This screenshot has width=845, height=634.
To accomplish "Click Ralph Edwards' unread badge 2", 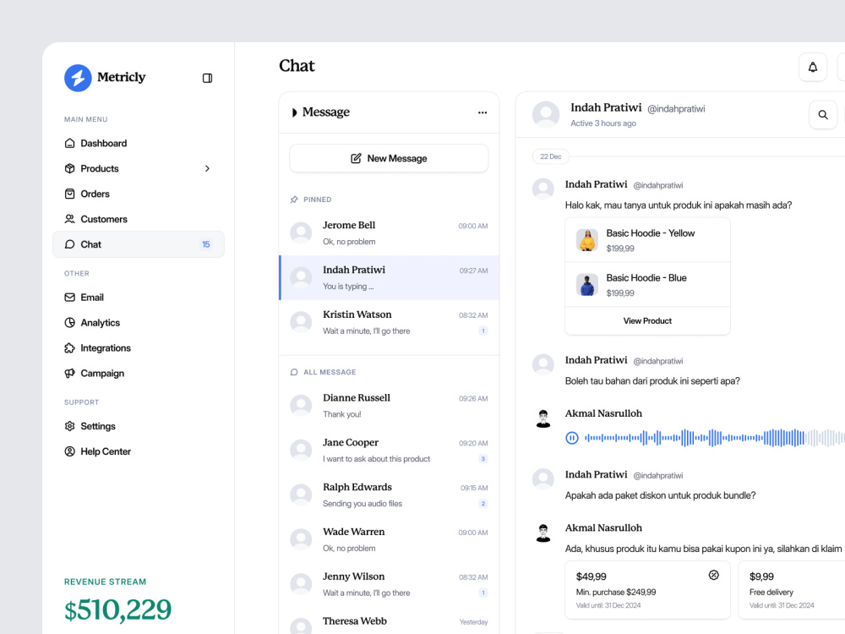I will 482,504.
